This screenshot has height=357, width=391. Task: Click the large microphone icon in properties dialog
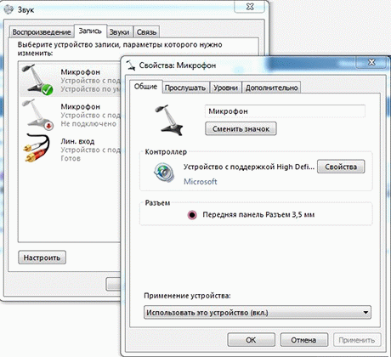click(169, 120)
